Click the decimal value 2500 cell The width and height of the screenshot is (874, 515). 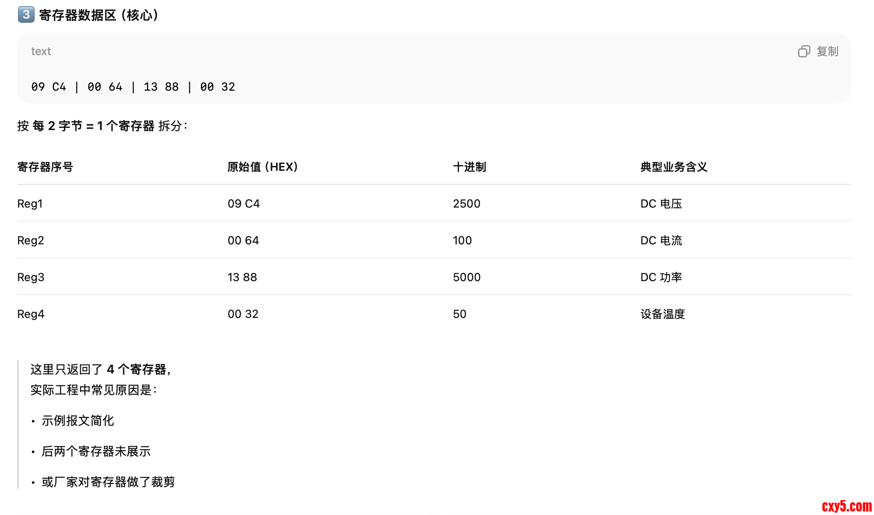click(x=466, y=204)
